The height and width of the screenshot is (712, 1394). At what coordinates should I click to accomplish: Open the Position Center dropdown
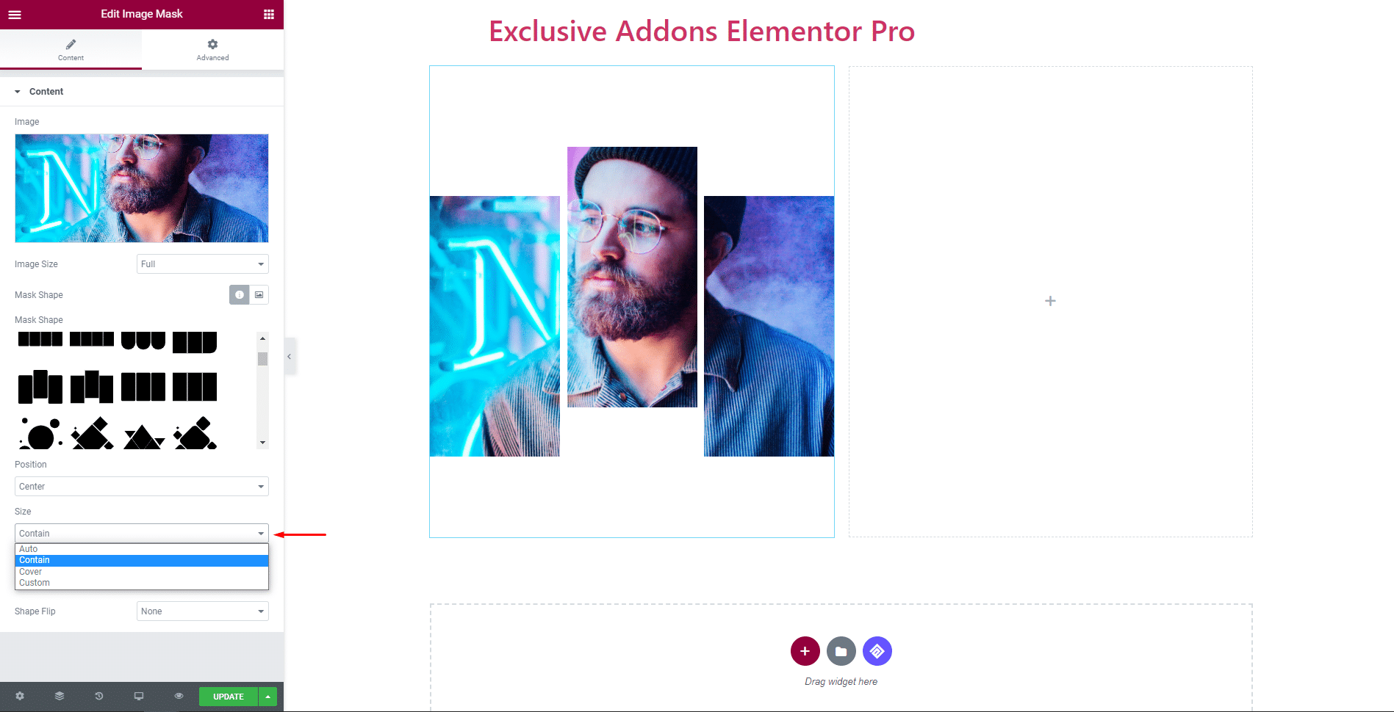(x=142, y=487)
